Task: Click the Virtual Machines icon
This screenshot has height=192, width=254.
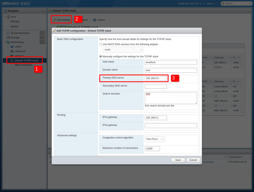Action: point(8,33)
